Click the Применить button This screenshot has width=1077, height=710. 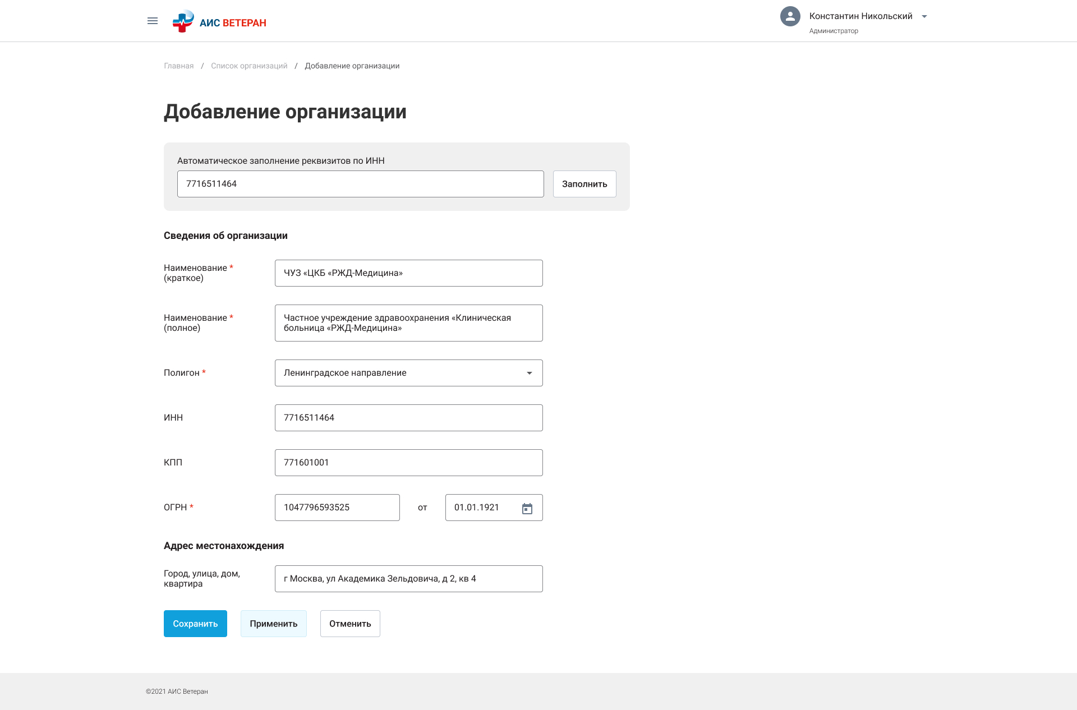pos(274,624)
